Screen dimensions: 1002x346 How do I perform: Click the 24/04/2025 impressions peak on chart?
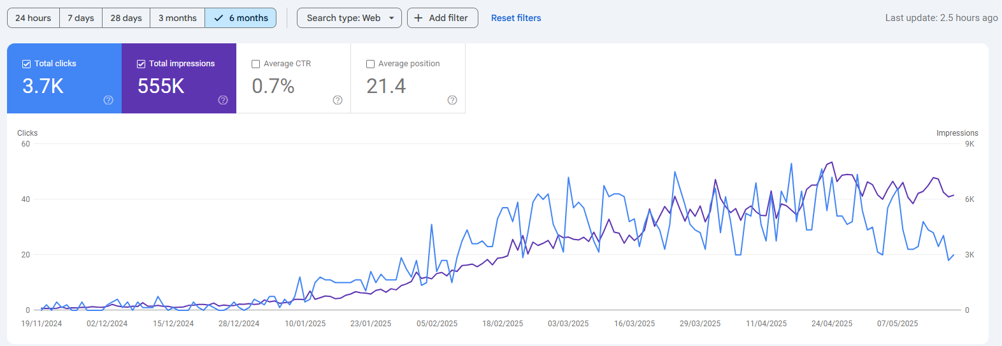coord(832,162)
